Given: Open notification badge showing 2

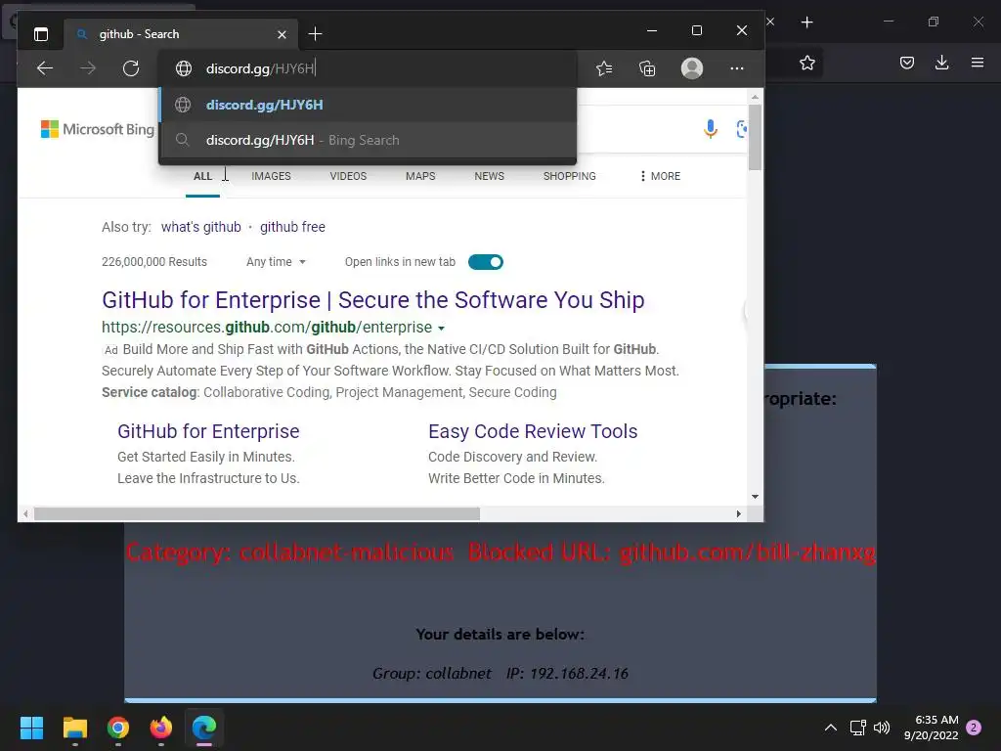Looking at the screenshot, I should click(x=975, y=728).
